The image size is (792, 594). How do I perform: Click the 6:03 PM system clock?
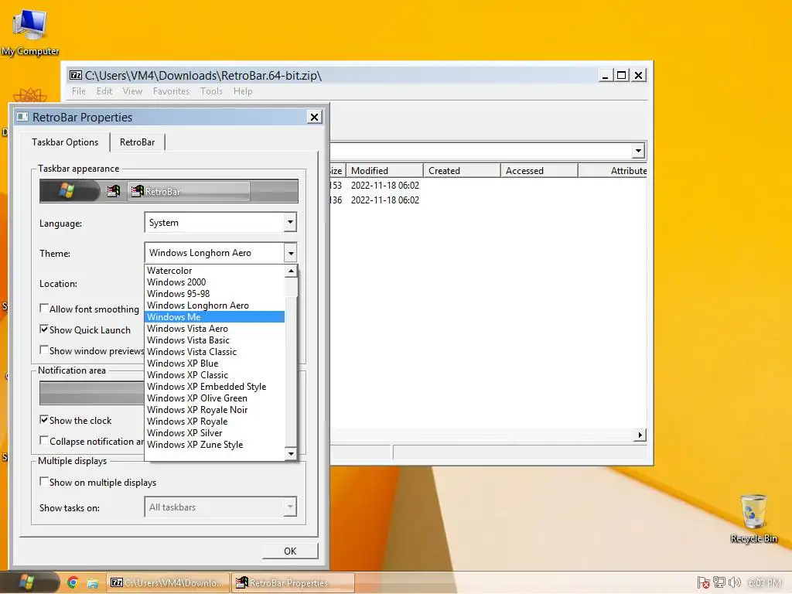[x=765, y=583]
